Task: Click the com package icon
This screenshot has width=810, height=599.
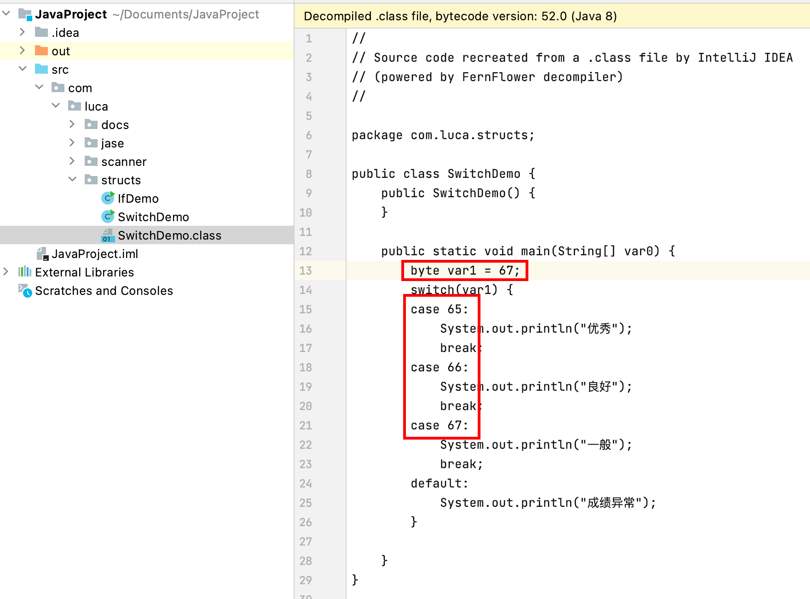Action: (x=58, y=87)
